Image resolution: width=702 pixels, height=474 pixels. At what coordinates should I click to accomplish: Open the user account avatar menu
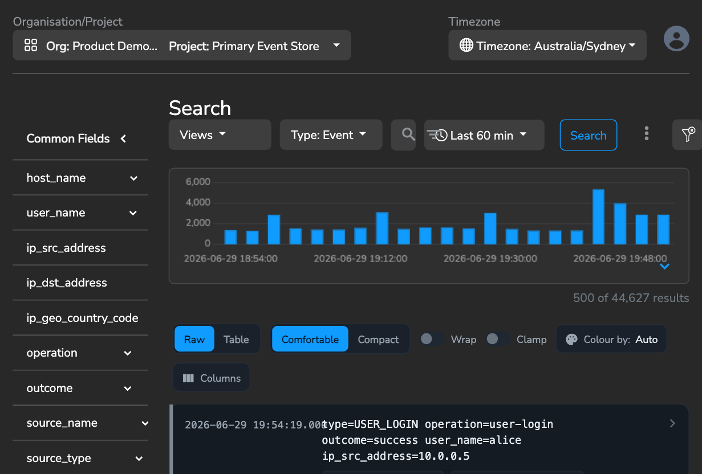[676, 38]
